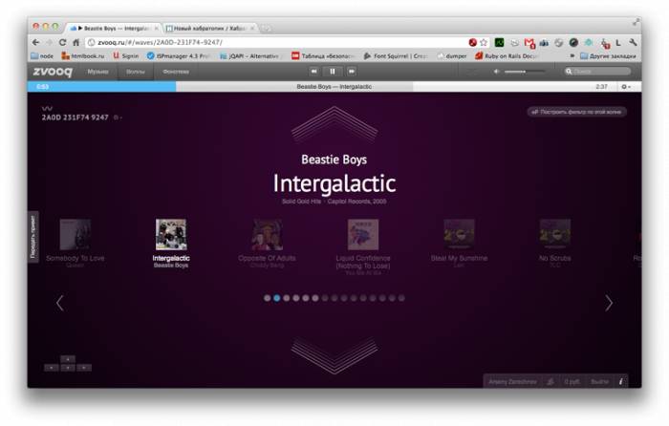Viewport: 669px width, 426px height.
Task: Open the Волны menu item
Action: [136, 72]
